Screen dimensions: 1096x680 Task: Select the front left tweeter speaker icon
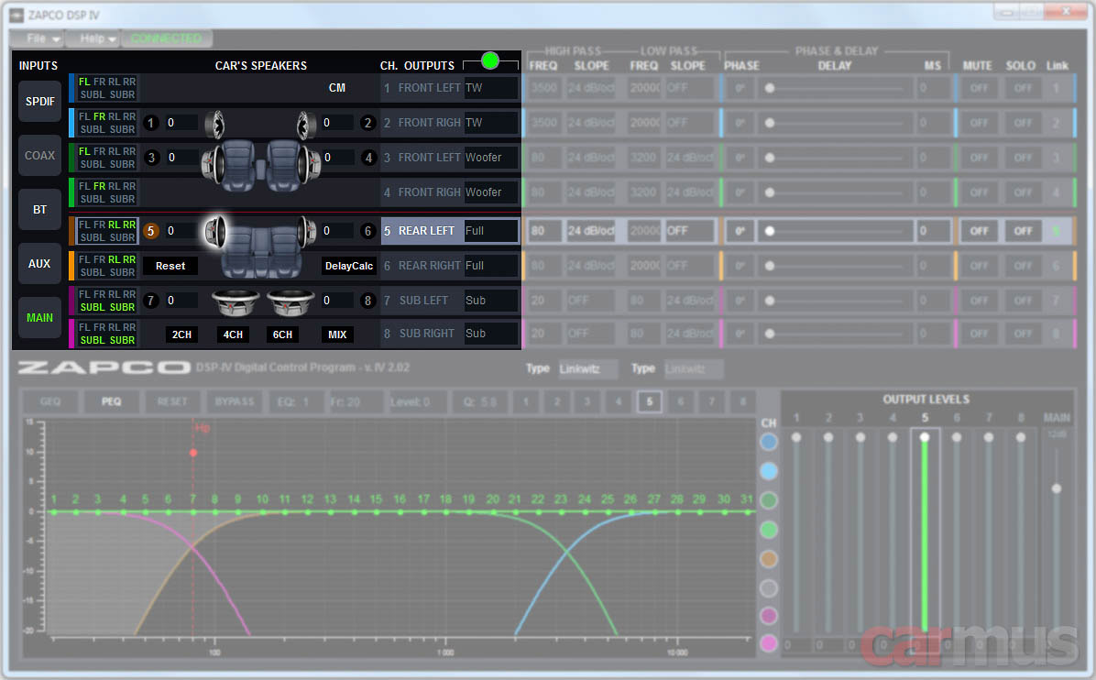pyautogui.click(x=214, y=125)
